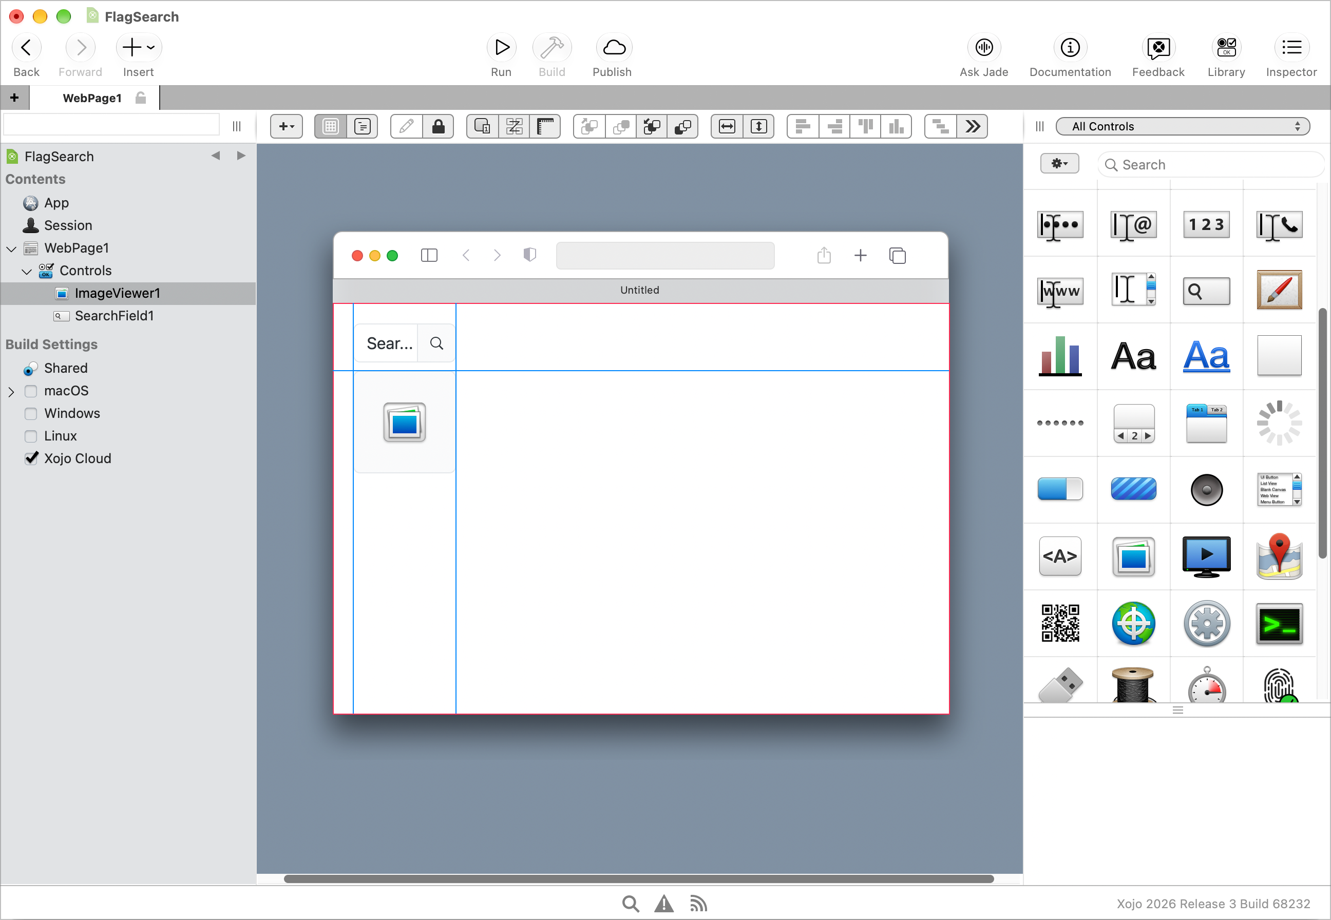Collapse the Controls tree node
The image size is (1331, 920).
coord(27,272)
